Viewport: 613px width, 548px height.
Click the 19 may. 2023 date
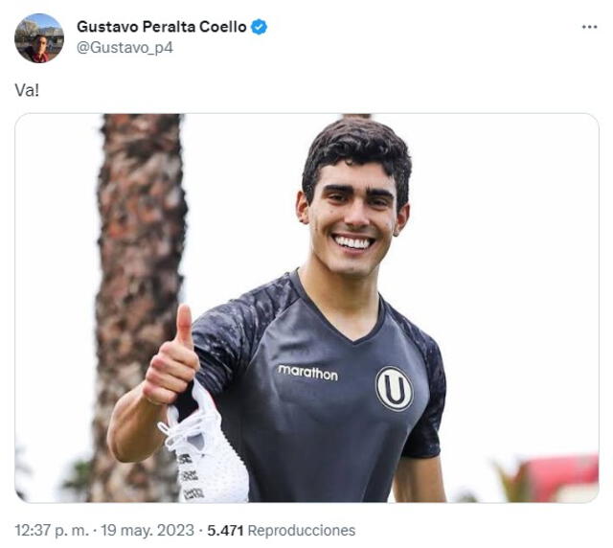[148, 531]
